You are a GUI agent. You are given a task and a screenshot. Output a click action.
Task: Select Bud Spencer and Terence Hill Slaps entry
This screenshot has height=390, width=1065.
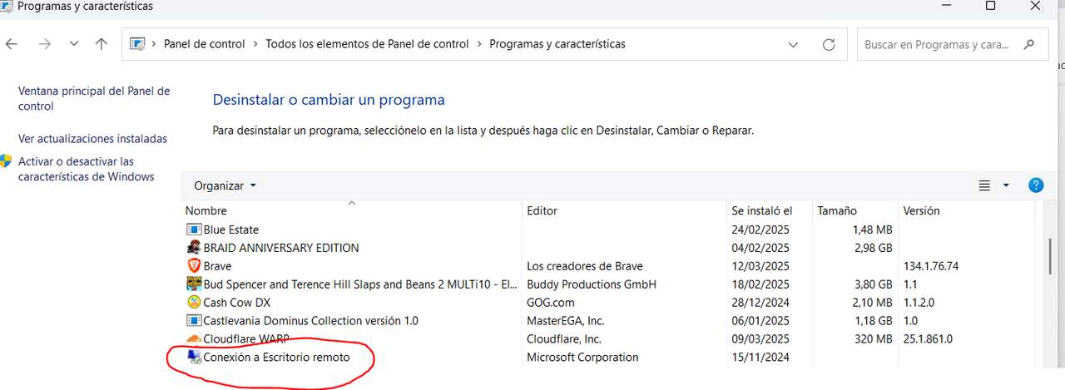360,284
